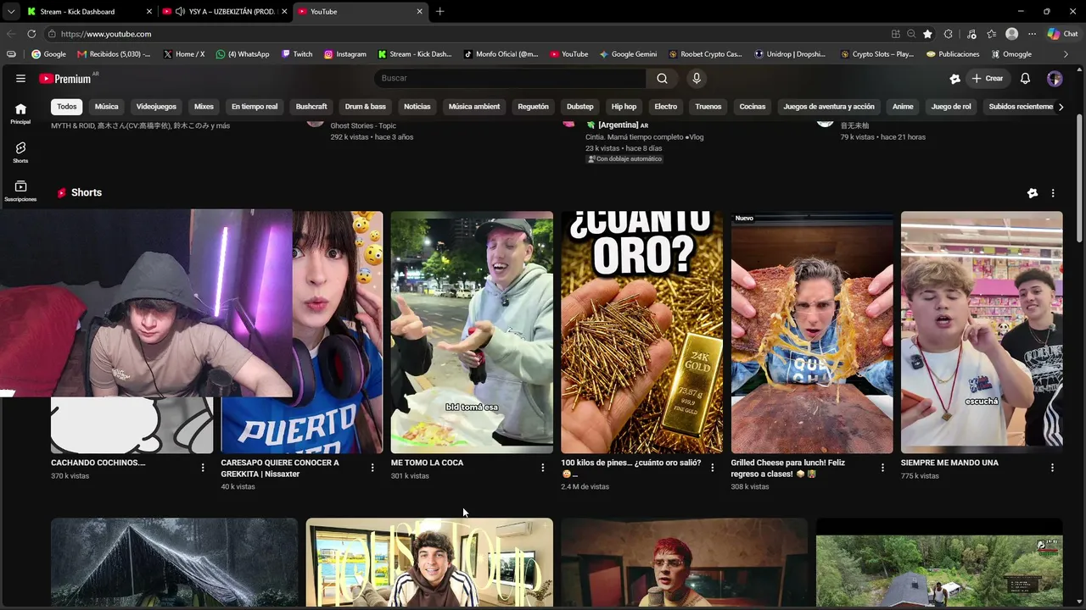This screenshot has height=610, width=1086.
Task: View site information lock icon
Action: [x=52, y=34]
